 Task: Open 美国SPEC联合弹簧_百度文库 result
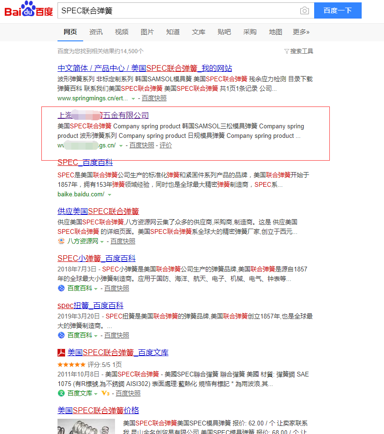[x=118, y=352]
